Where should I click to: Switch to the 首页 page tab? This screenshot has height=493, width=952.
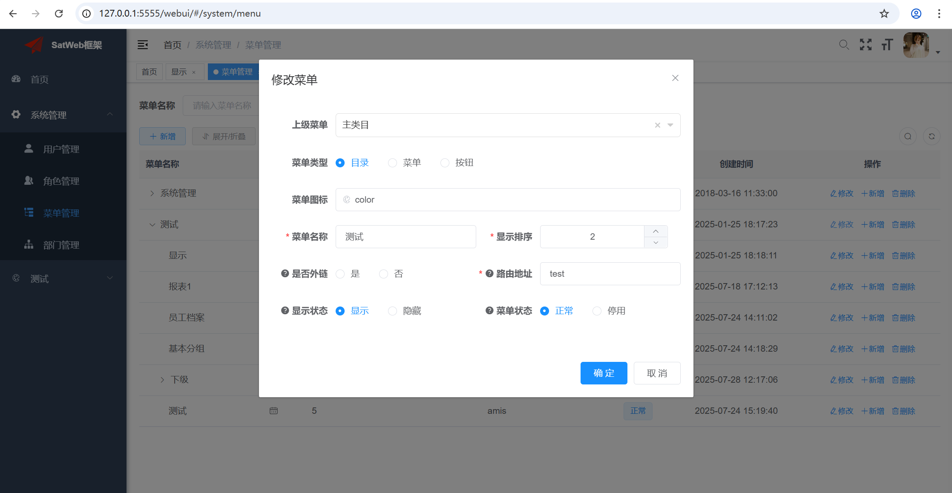(x=149, y=72)
